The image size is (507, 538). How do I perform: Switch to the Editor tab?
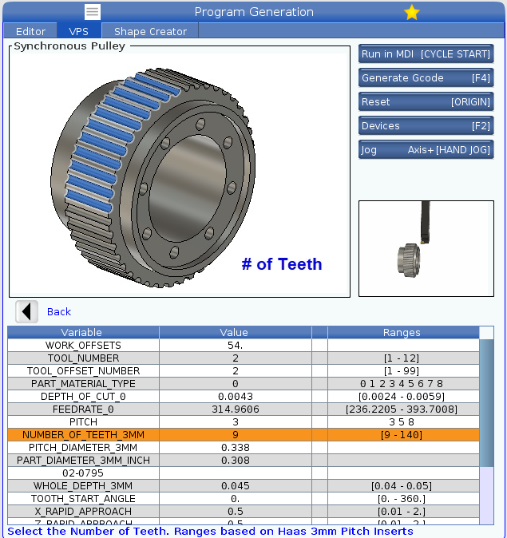coord(30,32)
